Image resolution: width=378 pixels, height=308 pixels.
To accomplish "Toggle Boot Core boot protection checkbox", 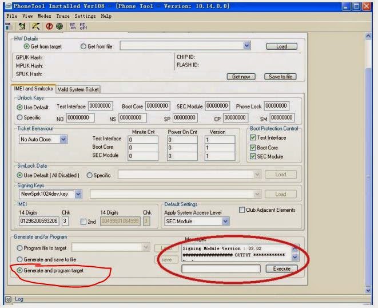I will pos(253,148).
